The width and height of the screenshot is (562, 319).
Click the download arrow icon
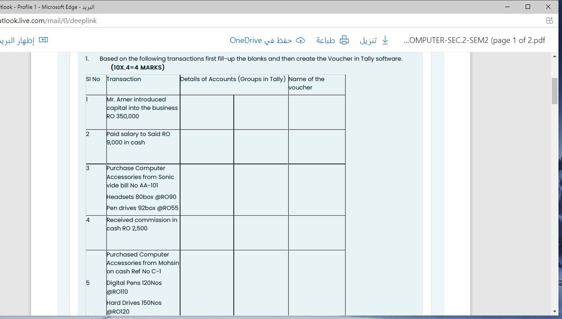(385, 40)
